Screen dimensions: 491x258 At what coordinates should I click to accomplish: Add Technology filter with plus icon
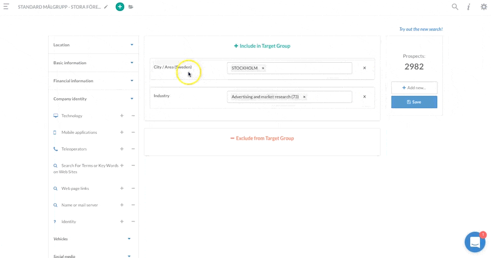coord(122,116)
